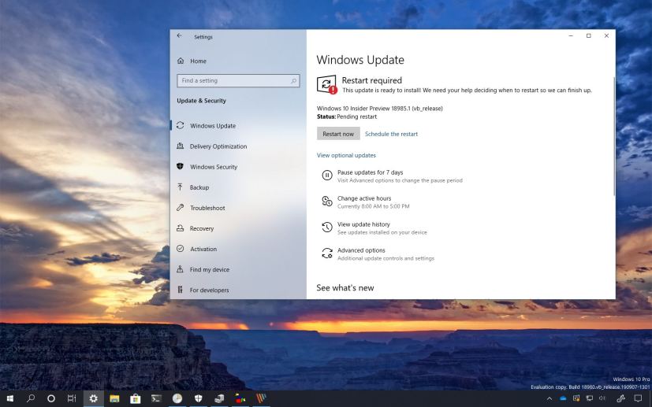This screenshot has width=652, height=407.
Task: Show hidden system tray icons
Action: tap(550, 399)
